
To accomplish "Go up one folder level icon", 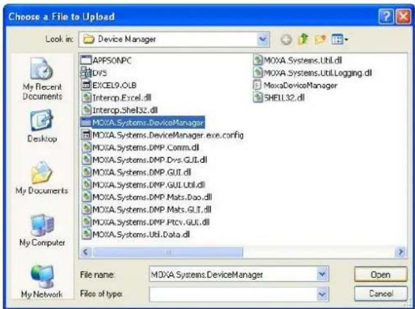I will (303, 39).
